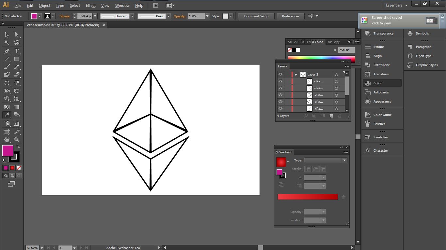
Task: Open the Essentials workspace switcher
Action: click(x=396, y=5)
